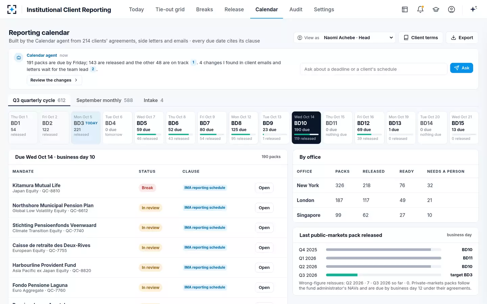Open the user account icon
The image size is (487, 304).
(x=451, y=9)
